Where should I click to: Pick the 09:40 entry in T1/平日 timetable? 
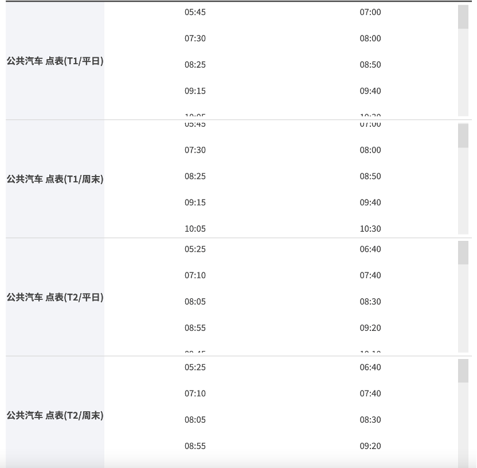(370, 91)
